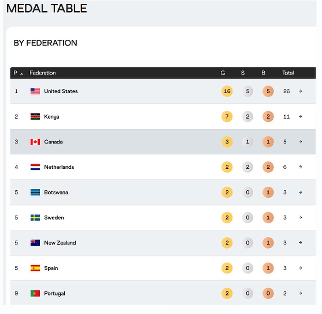
Task: Click the Kenya flag icon
Action: pos(35,116)
